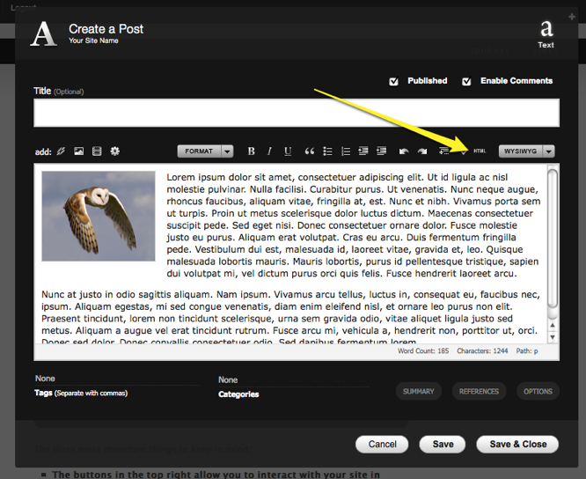Toggle the Enable Comments checkbox
The image size is (586, 479).
[466, 81]
